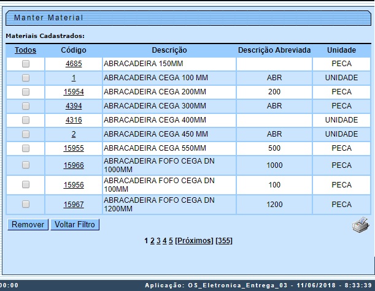This screenshot has width=375, height=291.
Task: Mark checkbox for ABRACADEIRA CEGA 400MM
Action: 26,120
